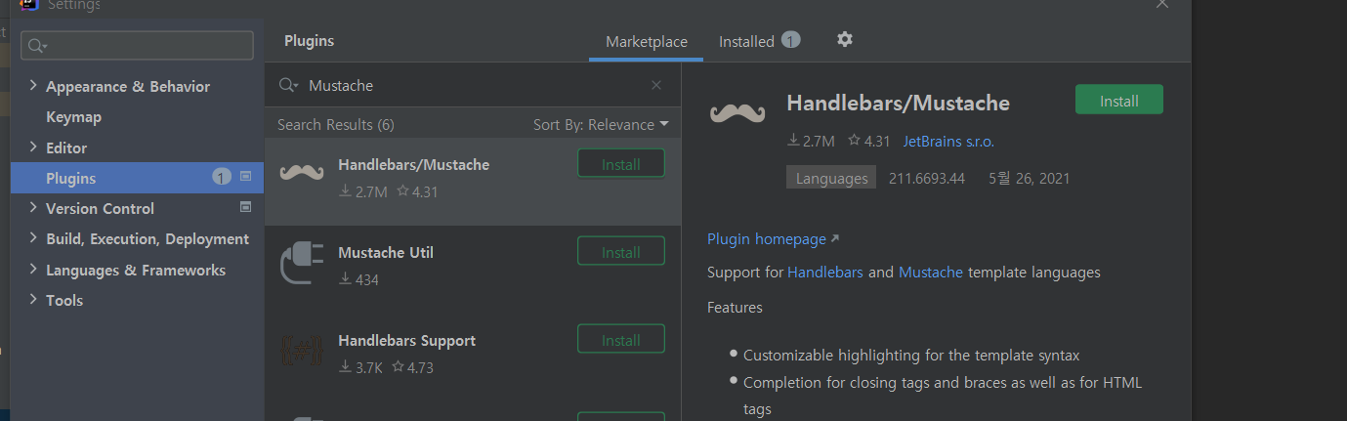Image resolution: width=1347 pixels, height=421 pixels.
Task: Click details pane rating star icon
Action: click(x=854, y=141)
